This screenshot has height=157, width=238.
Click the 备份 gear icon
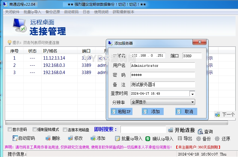point(198,139)
